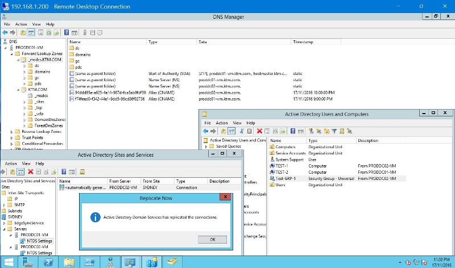Select SYDNEY site in Sites and Services tree
Viewport: 455px width, 268px height.
[x=15, y=217]
